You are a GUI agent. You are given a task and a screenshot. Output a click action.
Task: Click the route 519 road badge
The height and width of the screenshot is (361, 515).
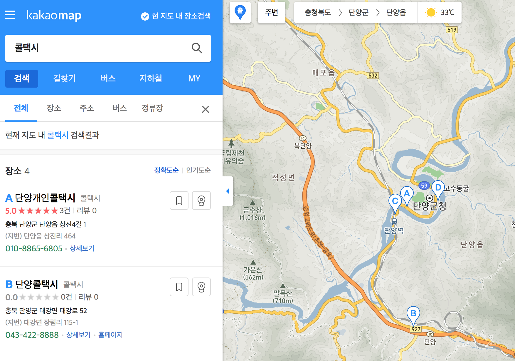(x=452, y=30)
